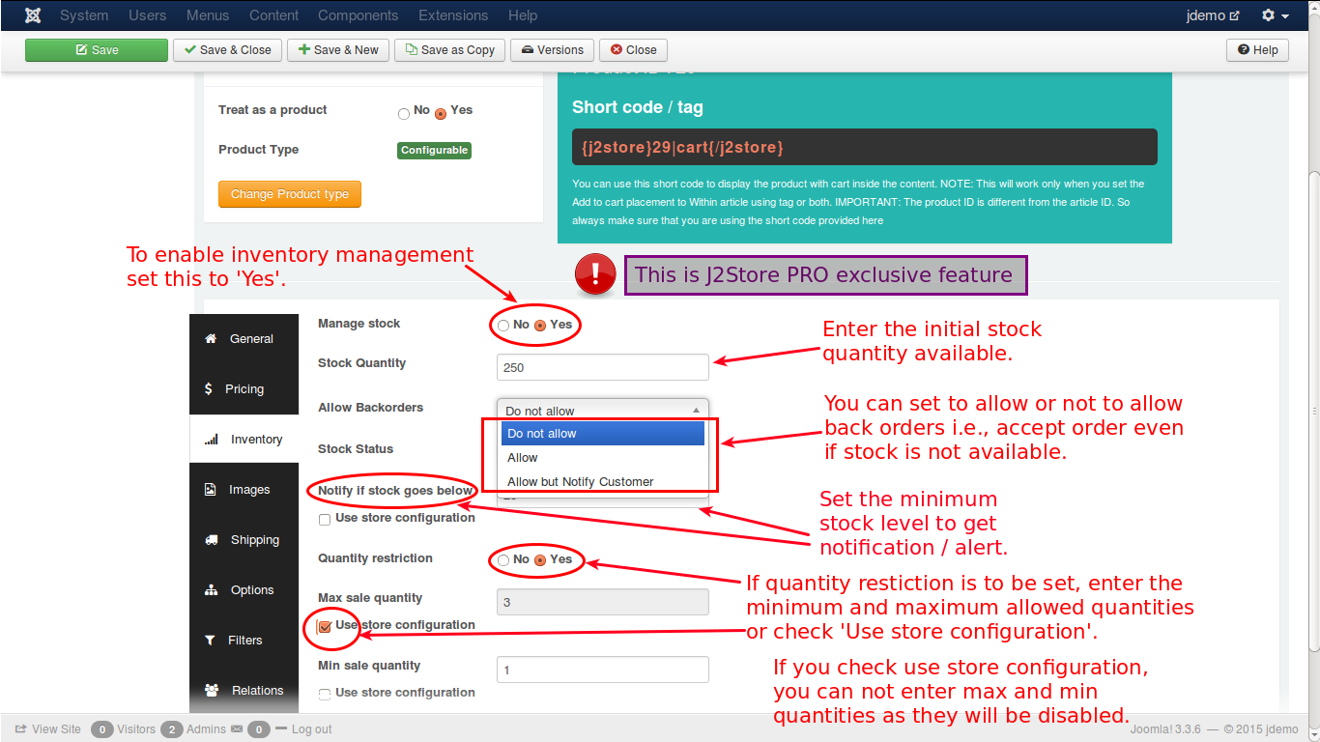Choose 'Allow but Notify Customer' option

[580, 481]
